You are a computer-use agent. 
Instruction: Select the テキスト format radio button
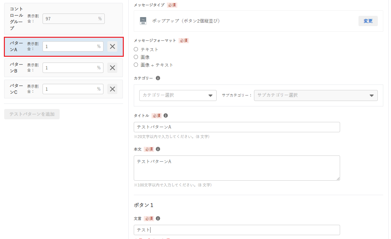(136, 49)
